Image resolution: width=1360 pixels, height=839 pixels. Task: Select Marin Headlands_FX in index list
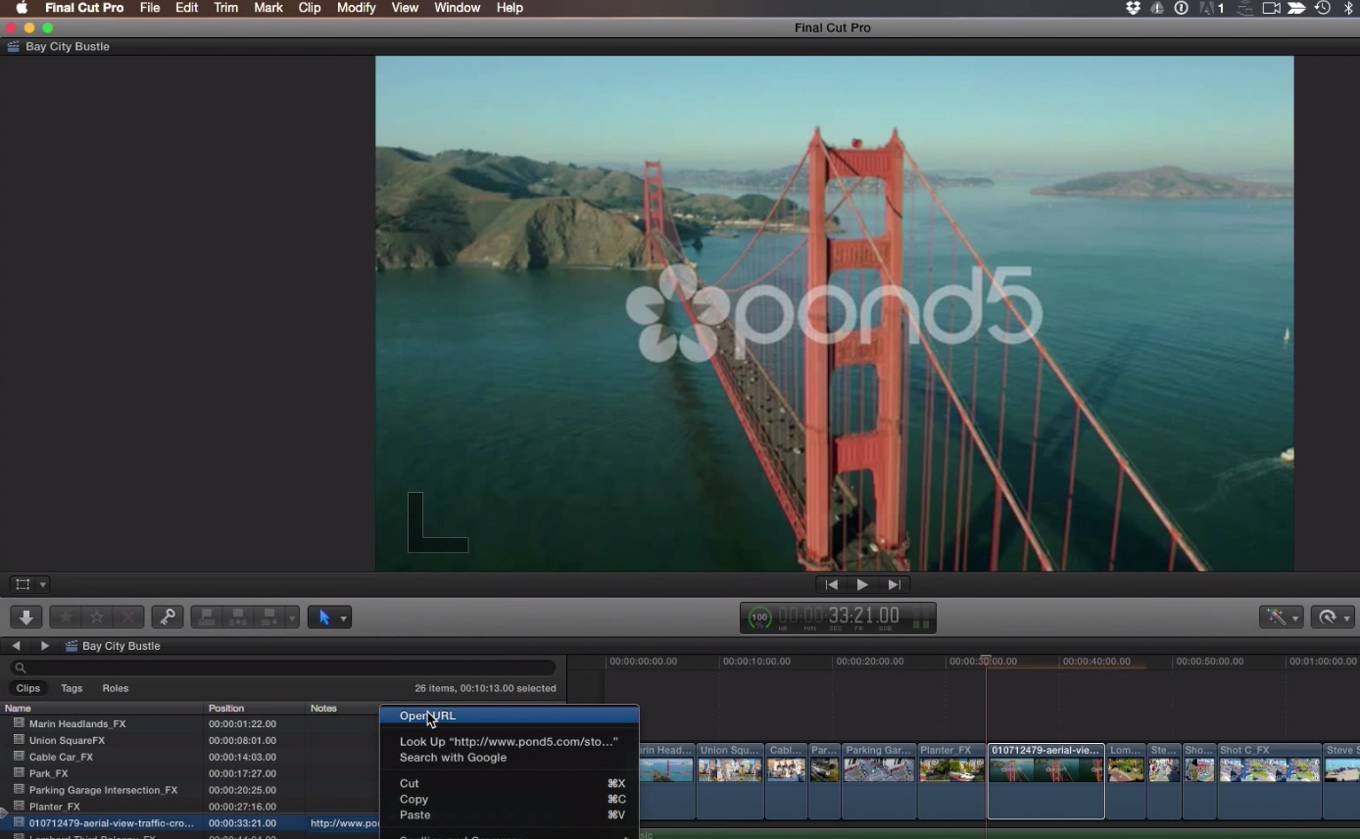[x=189, y=724]
